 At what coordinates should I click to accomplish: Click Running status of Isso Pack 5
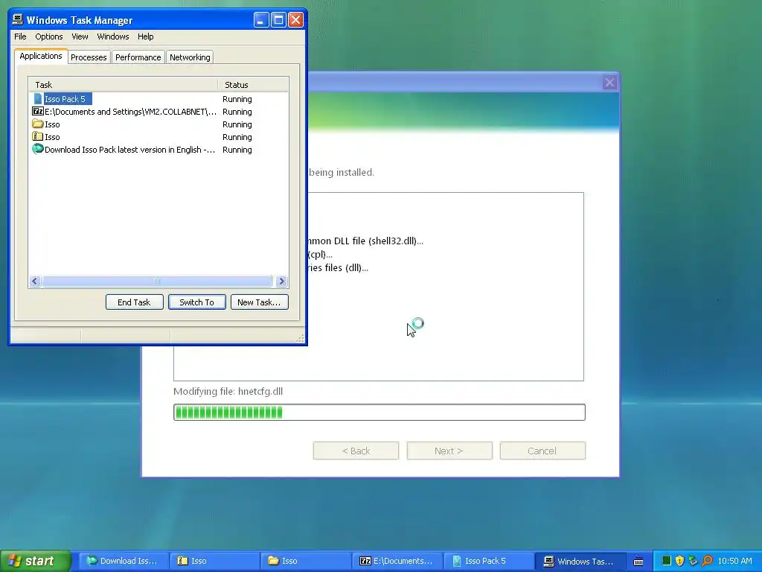[237, 99]
